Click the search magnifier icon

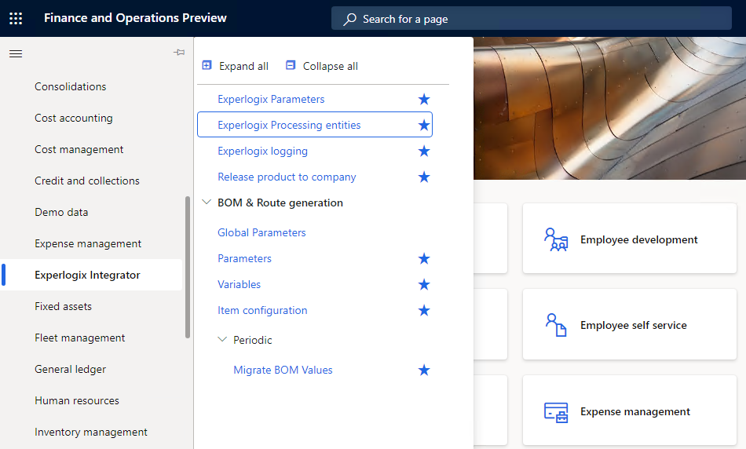coord(350,19)
